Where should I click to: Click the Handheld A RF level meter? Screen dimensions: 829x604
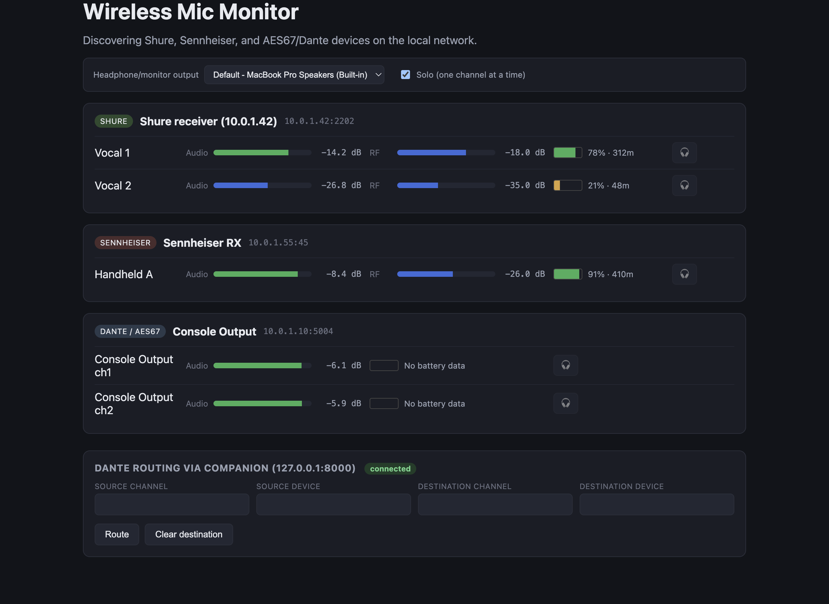pos(446,274)
